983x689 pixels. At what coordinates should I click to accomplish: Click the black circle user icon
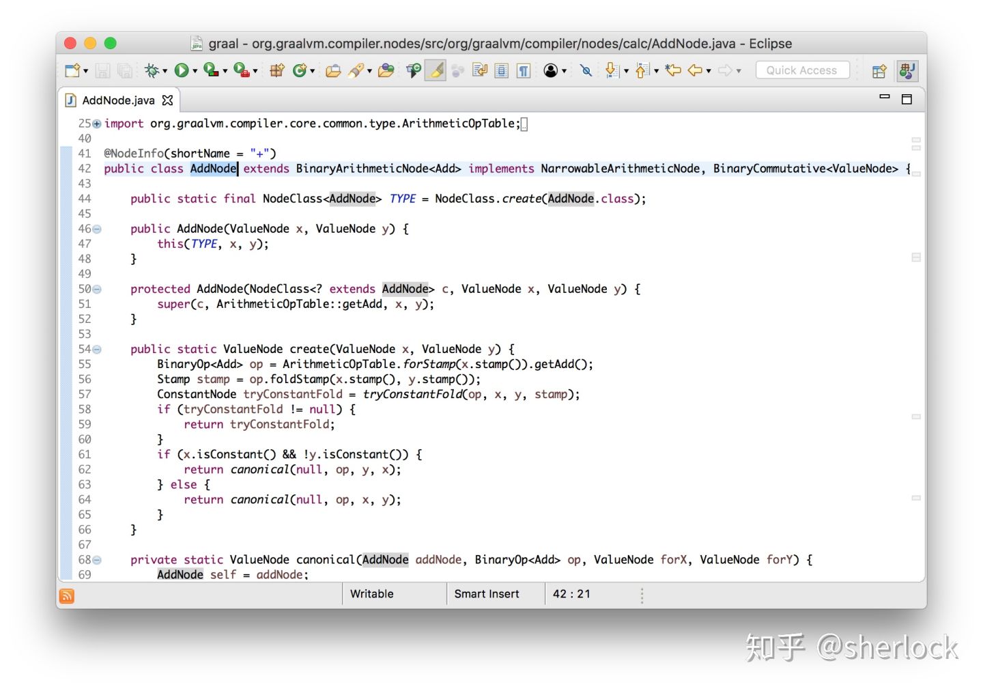[551, 70]
